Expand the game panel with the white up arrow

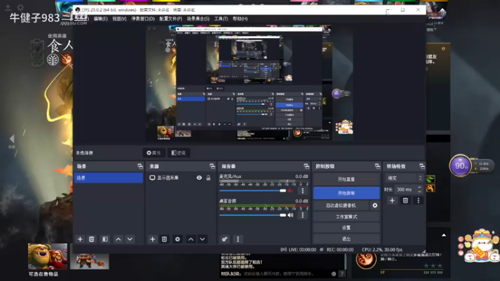pos(444,235)
